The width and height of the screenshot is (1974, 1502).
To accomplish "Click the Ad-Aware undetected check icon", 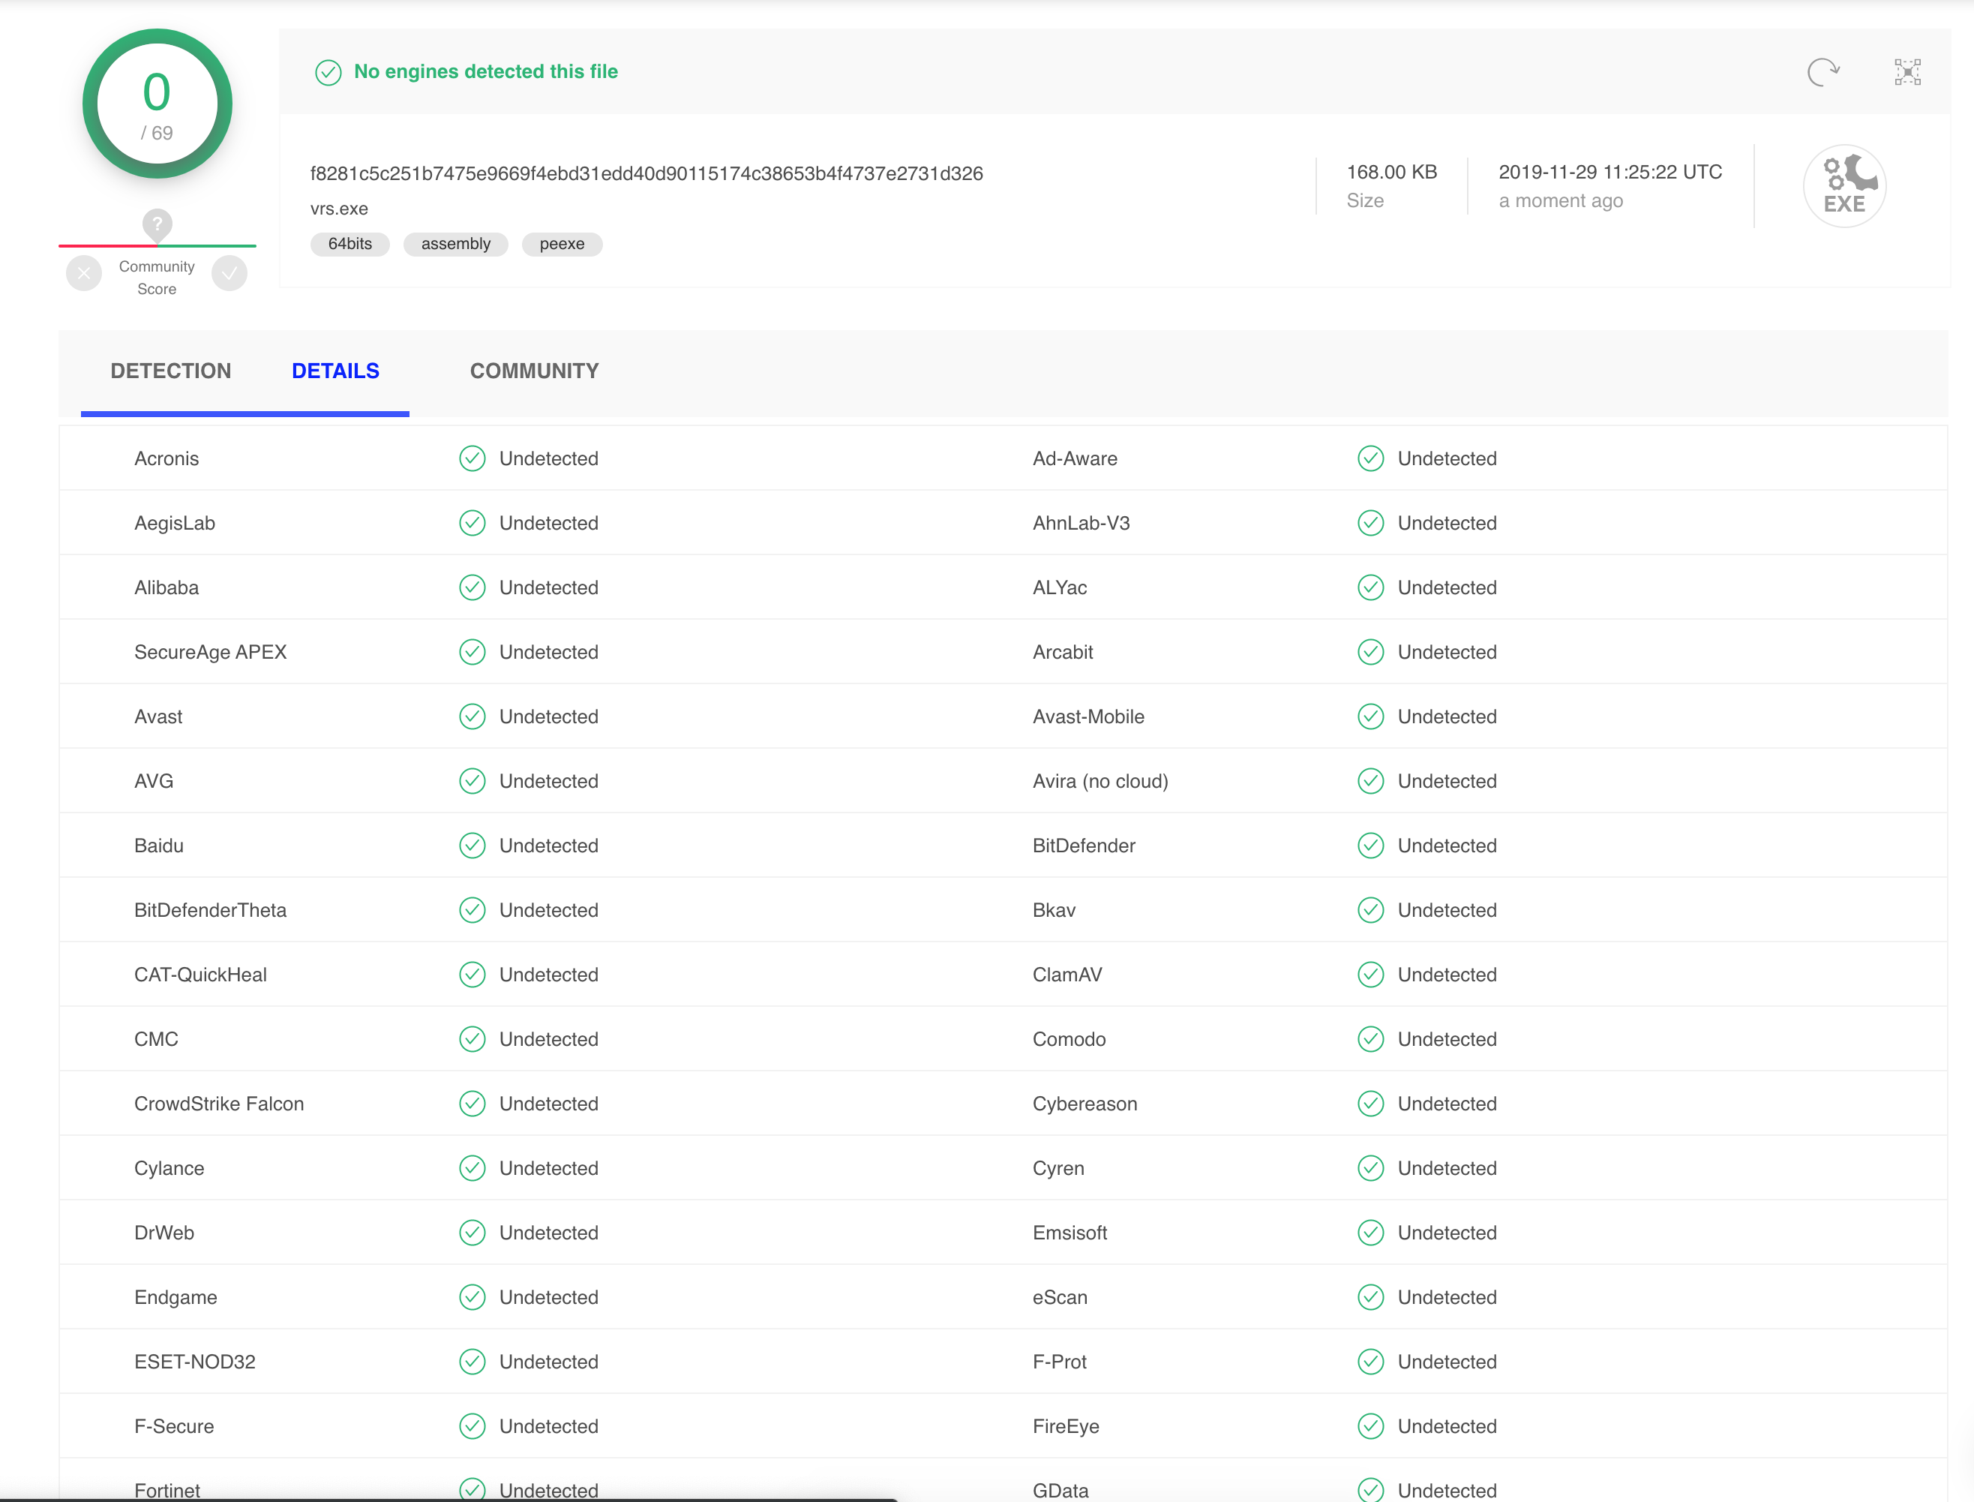I will click(x=1370, y=458).
